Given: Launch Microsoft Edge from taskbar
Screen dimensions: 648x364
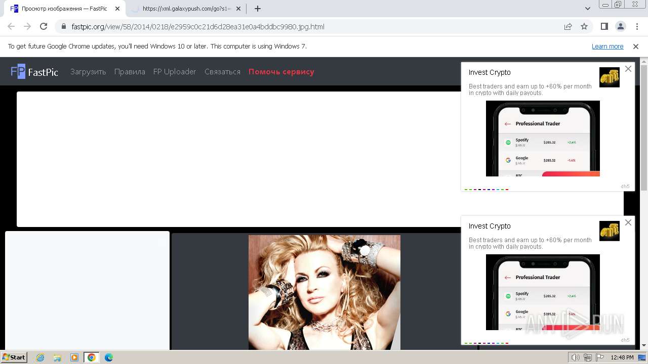Looking at the screenshot, I should [108, 357].
